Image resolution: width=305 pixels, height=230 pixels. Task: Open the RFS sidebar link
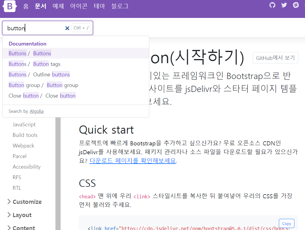17,177
